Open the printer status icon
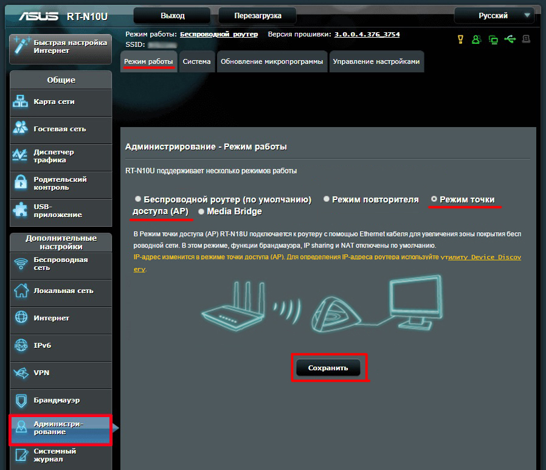This screenshot has width=546, height=470. (x=526, y=39)
